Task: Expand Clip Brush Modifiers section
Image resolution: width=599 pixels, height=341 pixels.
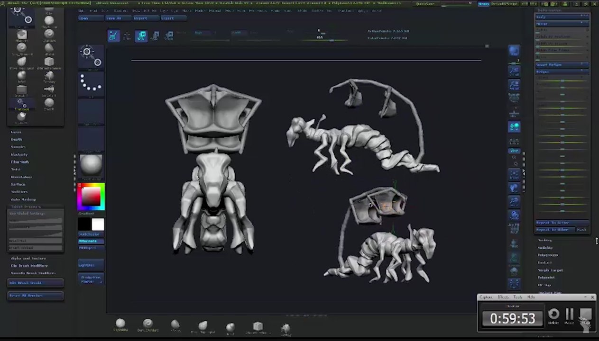Action: (x=30, y=266)
